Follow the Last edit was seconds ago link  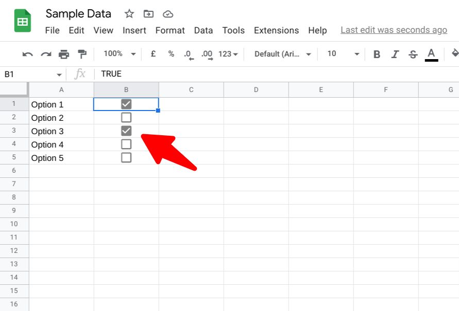[394, 30]
